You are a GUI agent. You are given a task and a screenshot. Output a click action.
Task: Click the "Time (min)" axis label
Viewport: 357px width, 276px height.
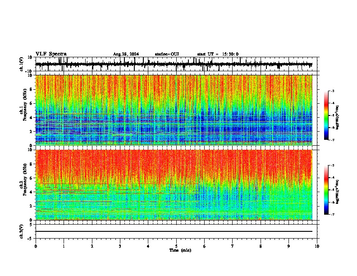pos(180,250)
